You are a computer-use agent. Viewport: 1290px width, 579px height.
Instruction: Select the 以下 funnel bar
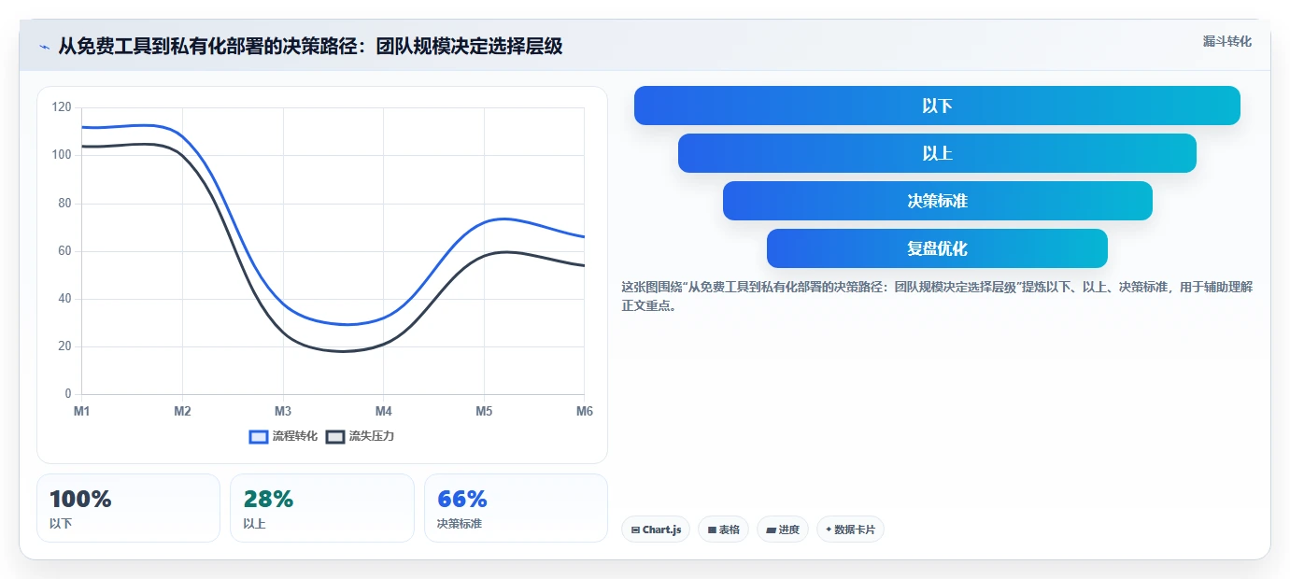(937, 106)
